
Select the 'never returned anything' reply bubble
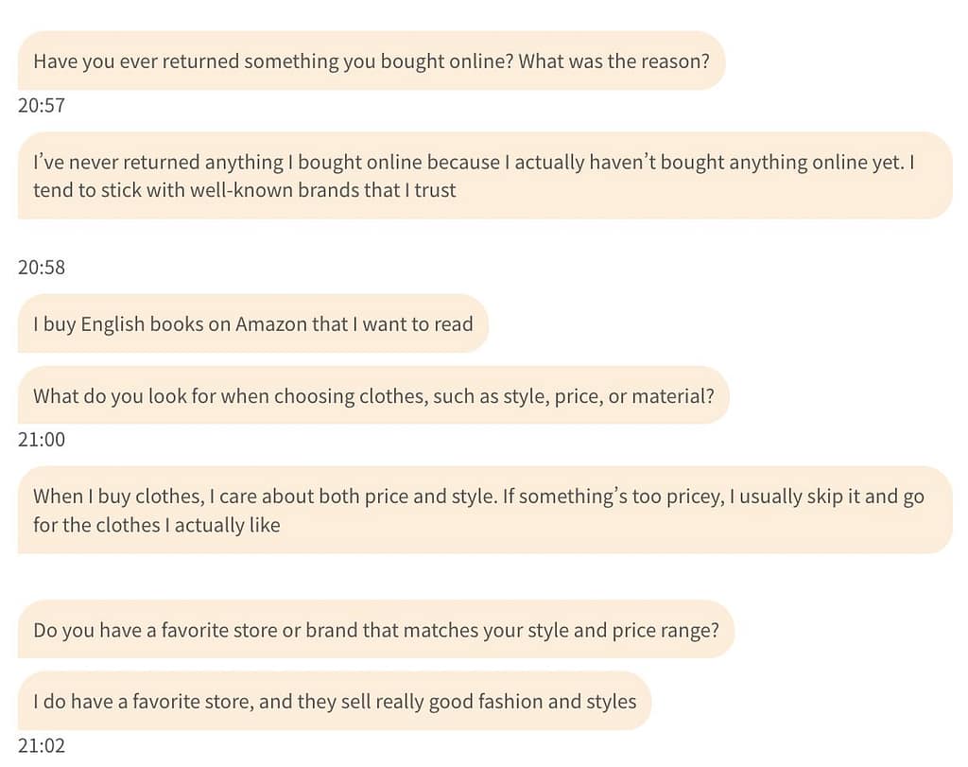(484, 176)
